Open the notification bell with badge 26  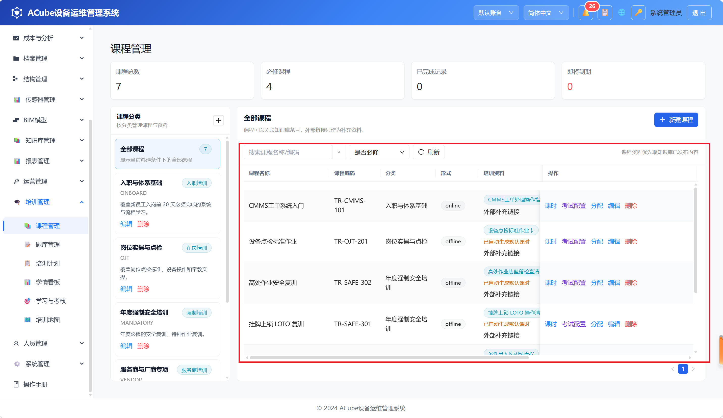586,13
